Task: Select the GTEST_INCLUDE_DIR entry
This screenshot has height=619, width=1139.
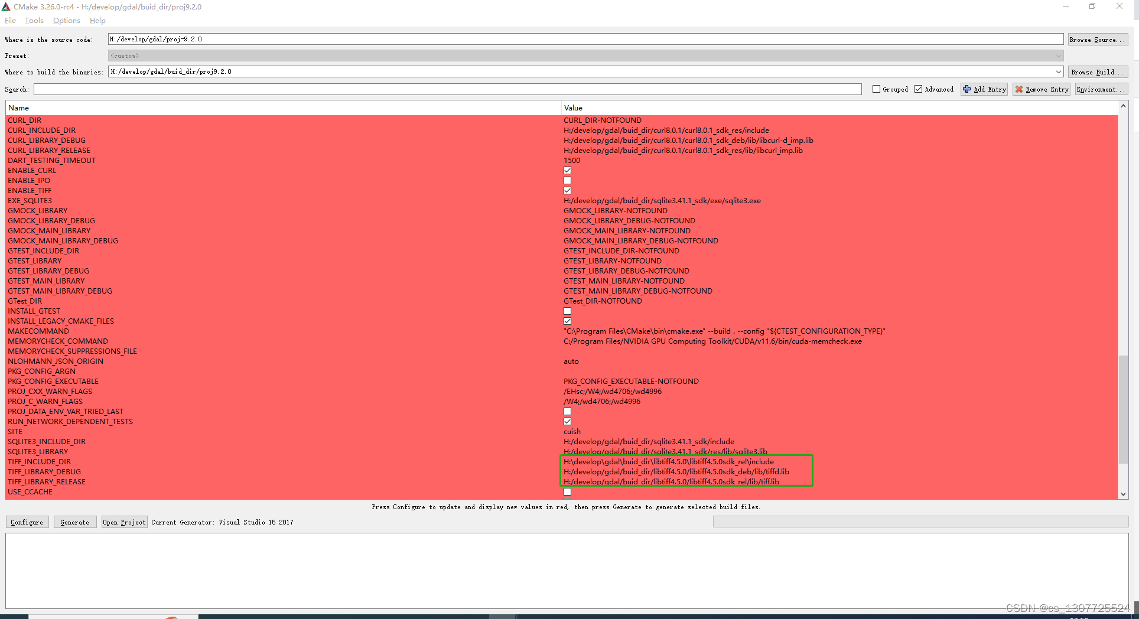Action: (x=43, y=251)
